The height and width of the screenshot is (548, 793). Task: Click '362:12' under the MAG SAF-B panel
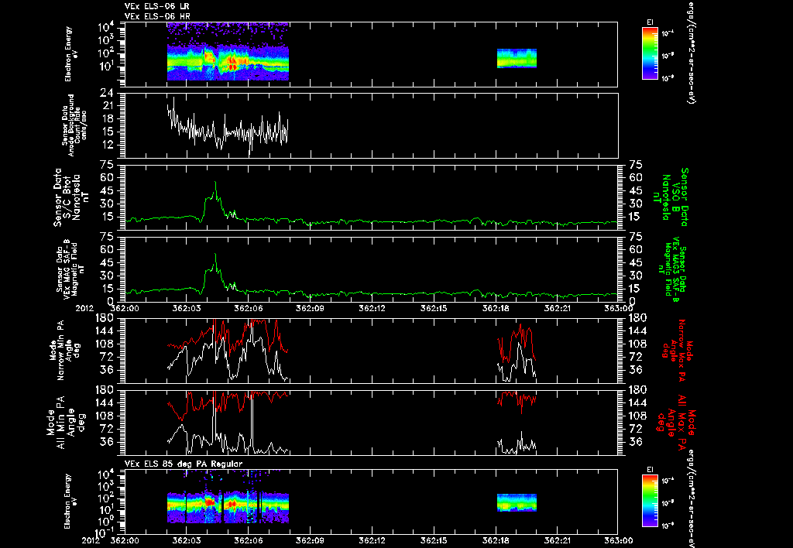[x=372, y=308]
